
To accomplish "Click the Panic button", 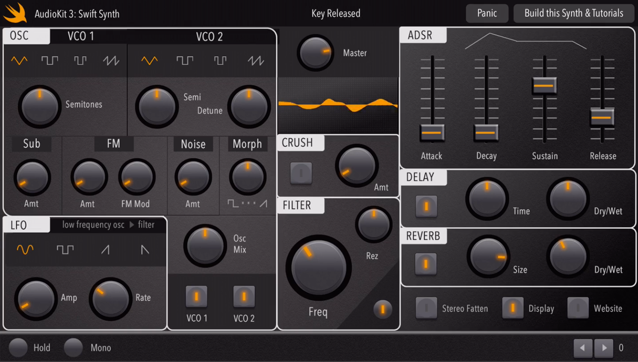I will click(x=487, y=13).
